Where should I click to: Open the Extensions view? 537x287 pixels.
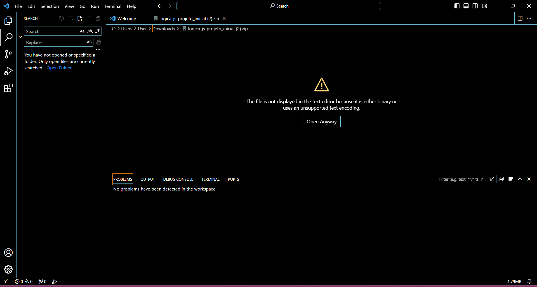point(8,88)
